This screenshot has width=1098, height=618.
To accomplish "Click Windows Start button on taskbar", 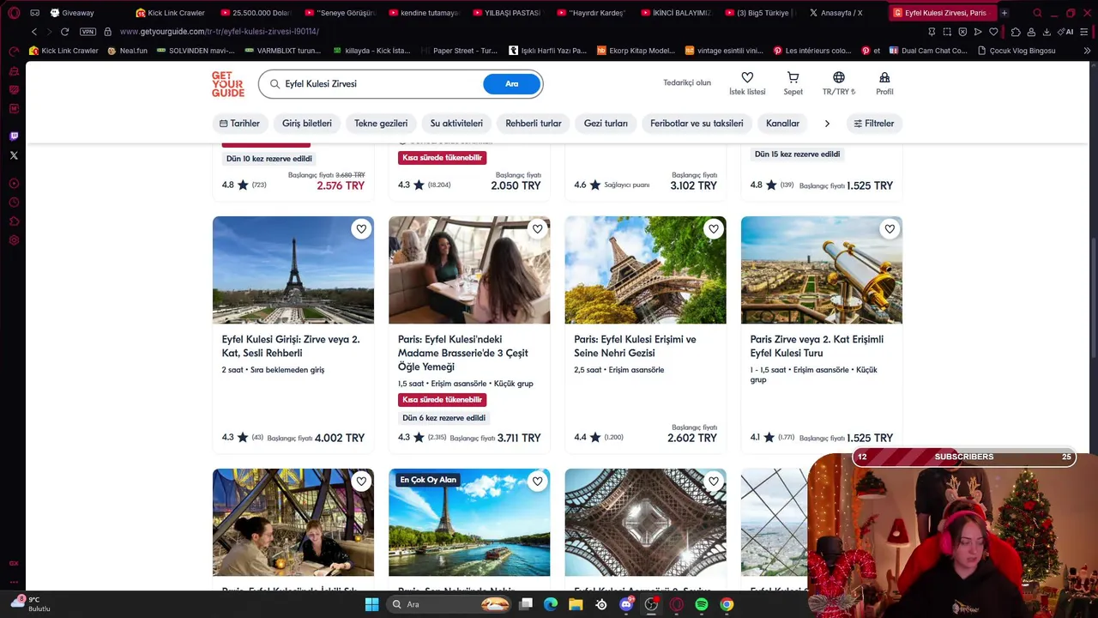I will tap(371, 604).
